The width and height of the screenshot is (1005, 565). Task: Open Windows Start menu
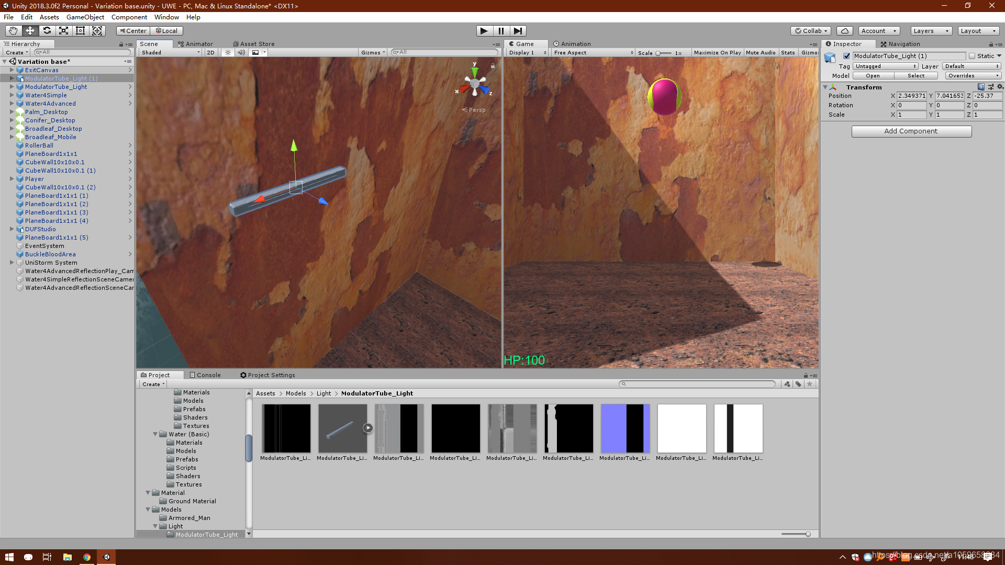[9, 557]
